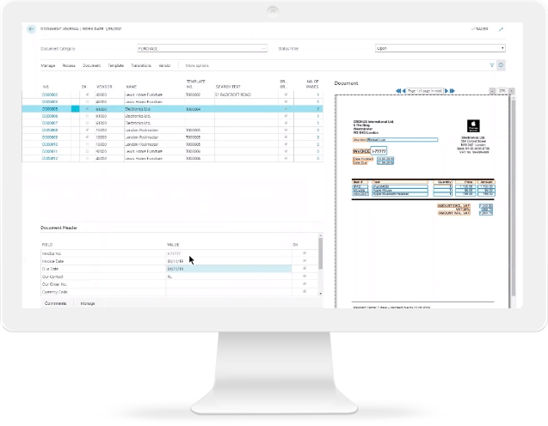Viewport: 548px width, 426px height.
Task: Go to first page of document
Action: tap(397, 90)
